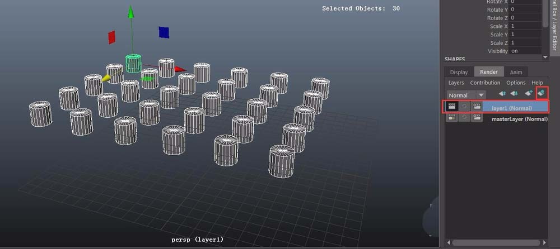The width and height of the screenshot is (560, 249).
Task: Select the Visibility channel label
Action: coord(498,51)
